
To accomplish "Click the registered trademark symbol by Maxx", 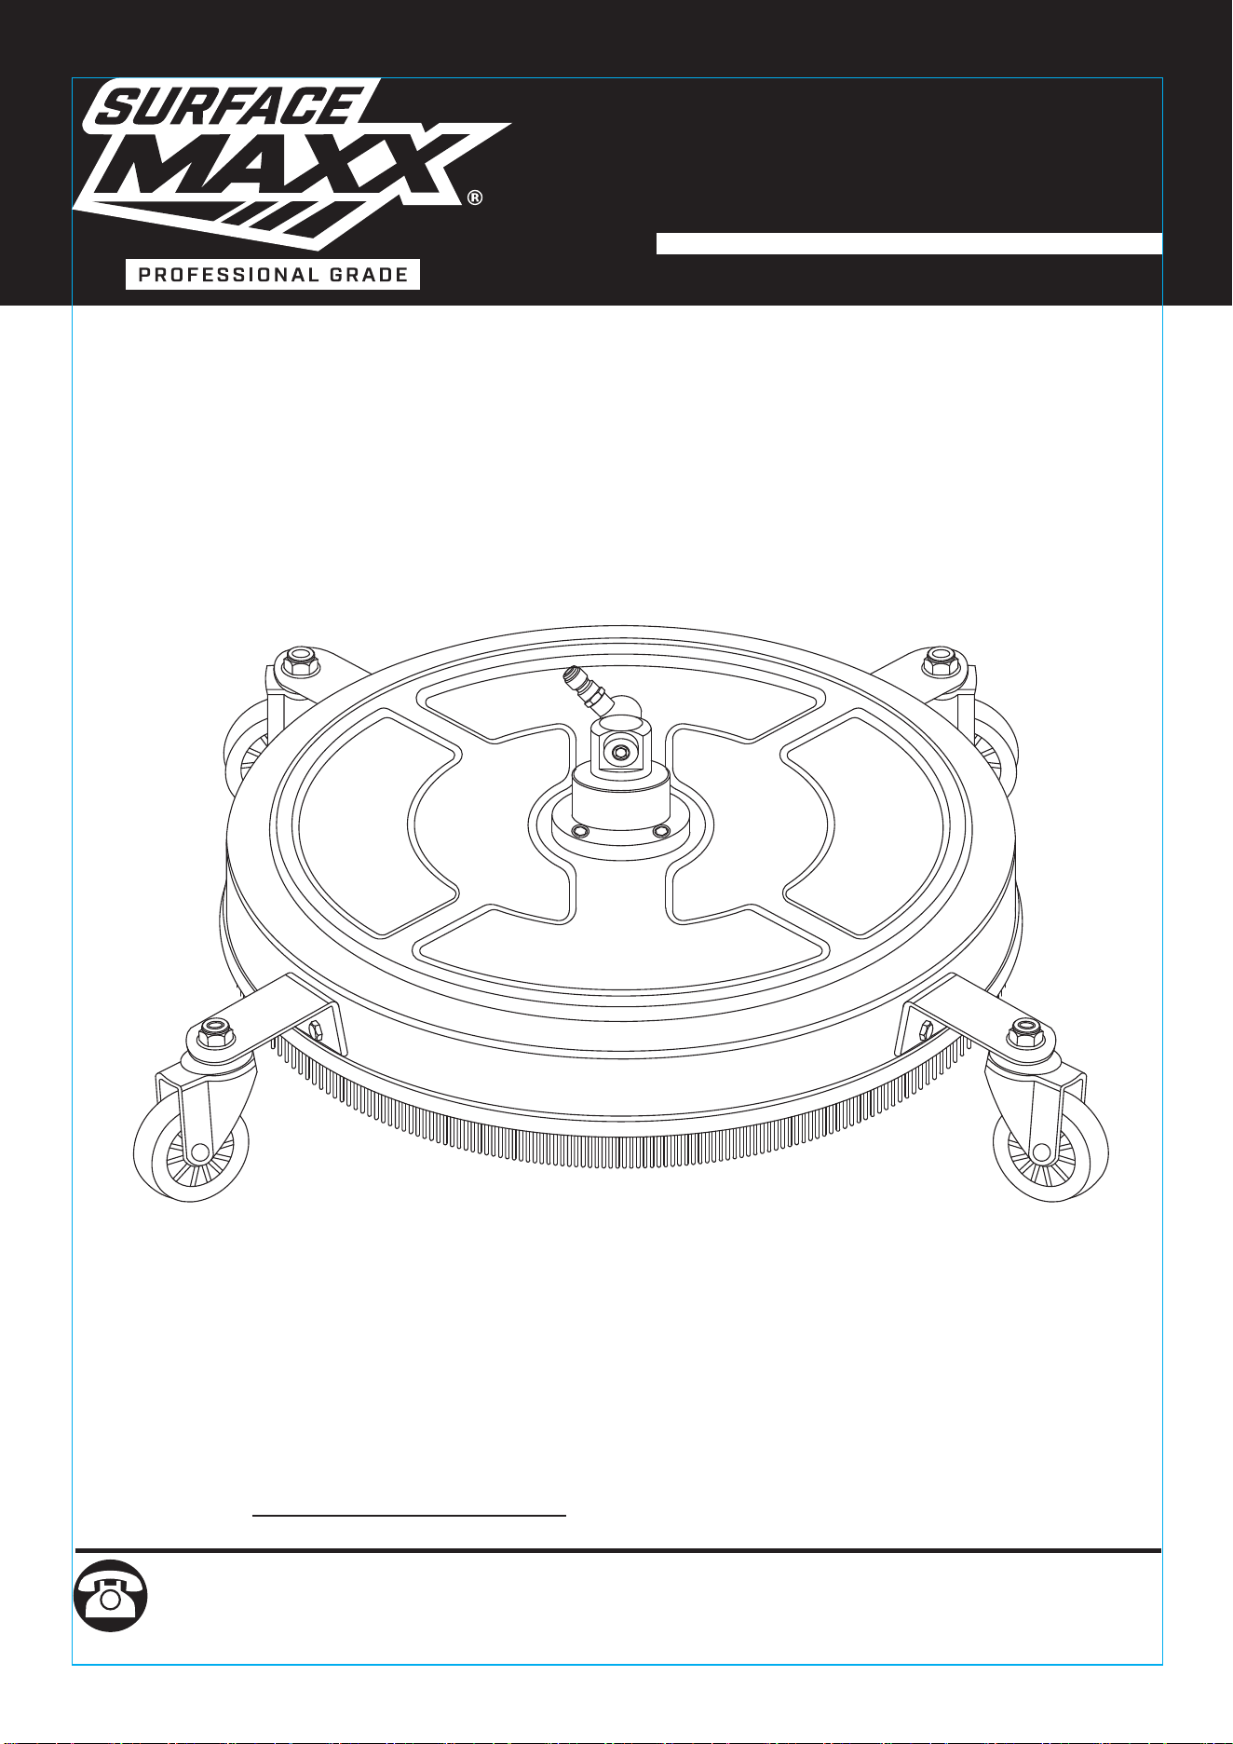I will 475,198.
